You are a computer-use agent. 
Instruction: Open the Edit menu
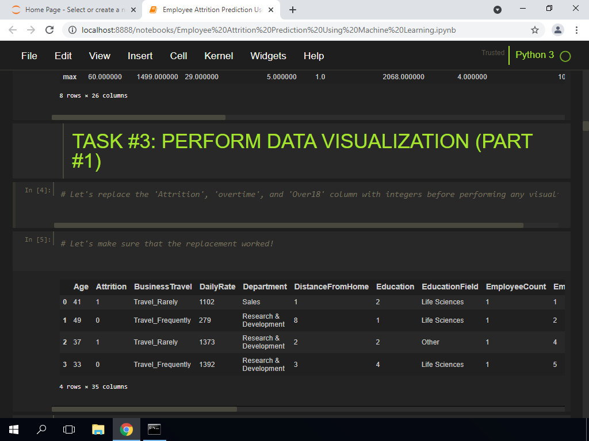tap(63, 56)
